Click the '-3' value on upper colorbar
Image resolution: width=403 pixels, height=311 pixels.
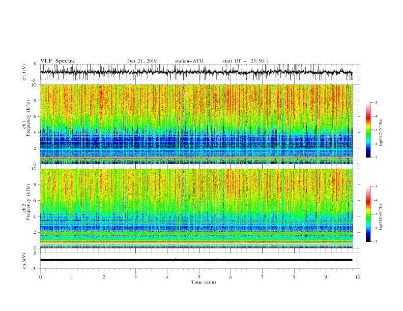(x=375, y=102)
